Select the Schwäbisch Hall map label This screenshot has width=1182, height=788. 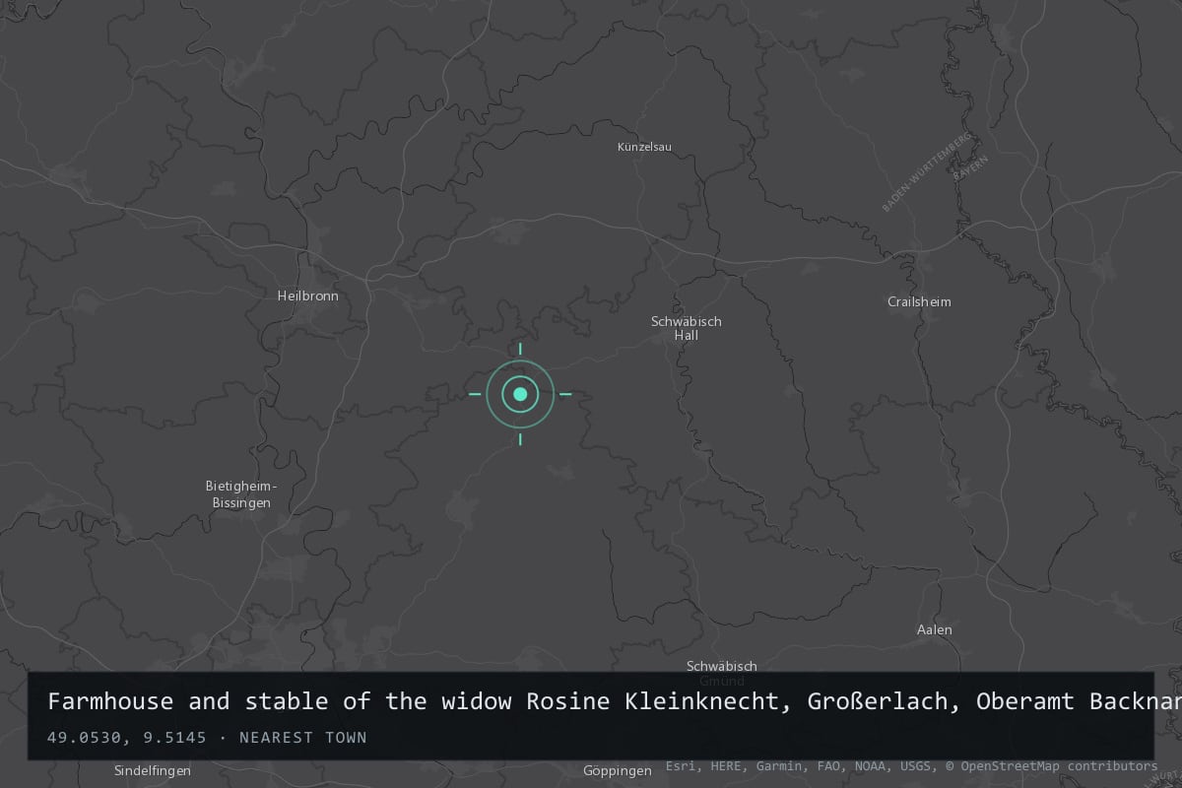[687, 328]
